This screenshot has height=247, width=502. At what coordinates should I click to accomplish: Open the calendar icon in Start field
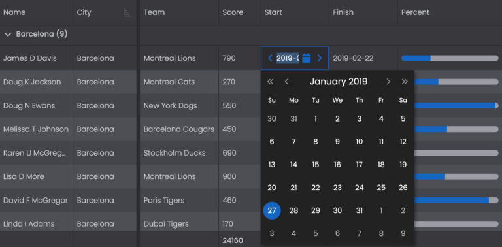307,58
